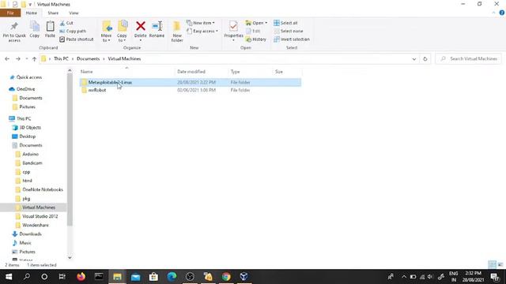Switch to the View ribbon tab

click(x=74, y=13)
